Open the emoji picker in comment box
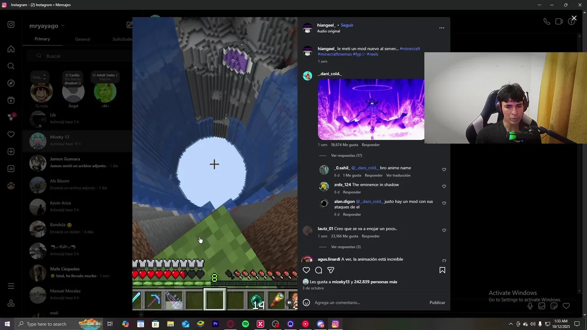This screenshot has height=330, width=587. 306,302
